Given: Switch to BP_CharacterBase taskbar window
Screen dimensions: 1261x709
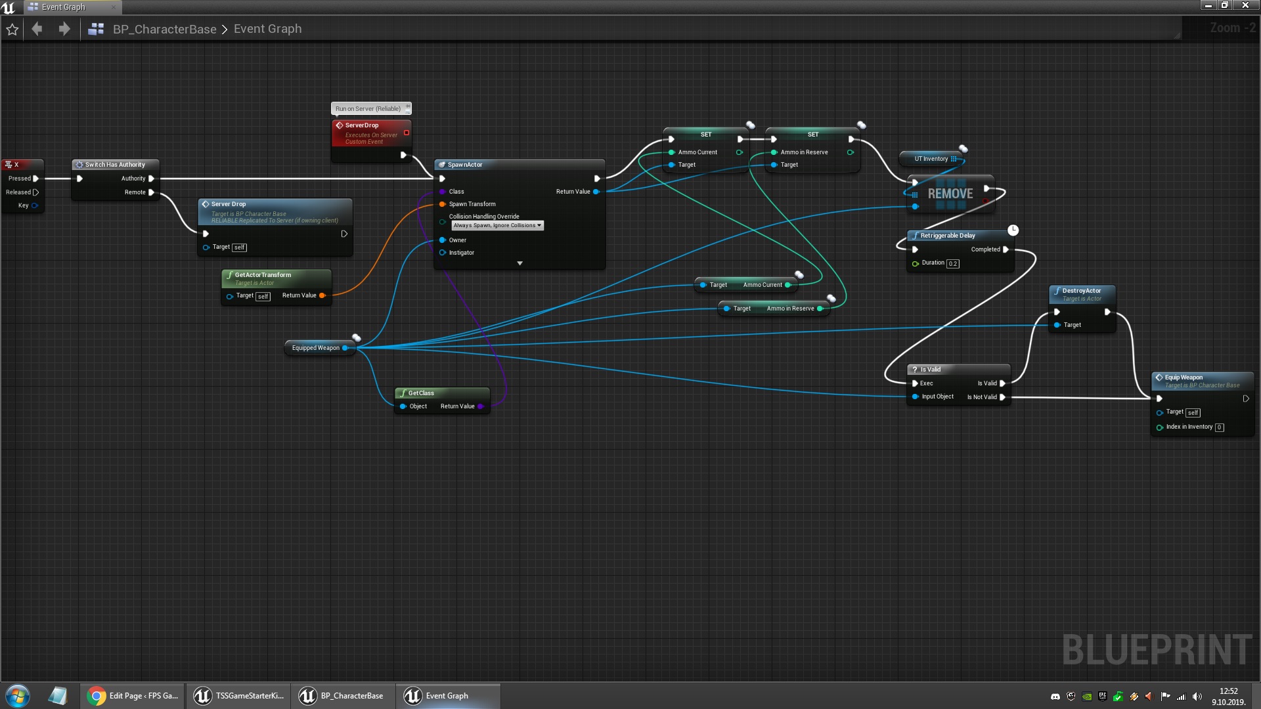Looking at the screenshot, I should coord(342,696).
